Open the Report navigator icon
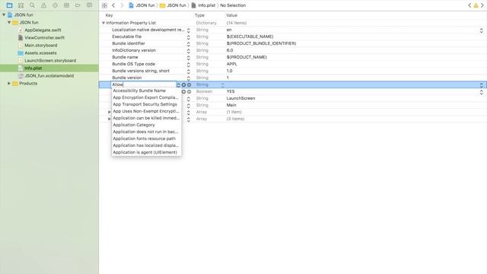 coord(89,5)
